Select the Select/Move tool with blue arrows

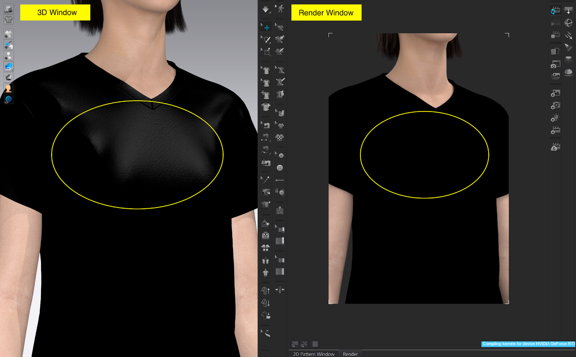(x=266, y=27)
